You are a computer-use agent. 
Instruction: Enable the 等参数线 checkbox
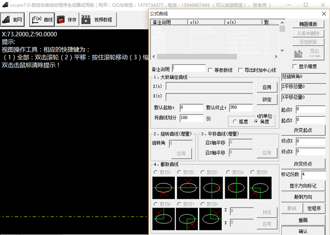coord(210,70)
